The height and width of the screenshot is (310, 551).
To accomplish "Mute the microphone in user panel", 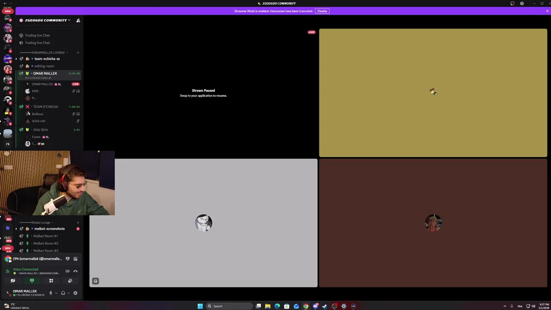I will pyautogui.click(x=51, y=293).
